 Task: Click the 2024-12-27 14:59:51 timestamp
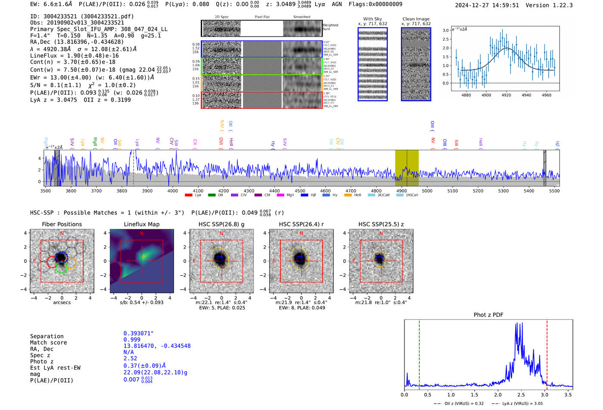pos(487,5)
